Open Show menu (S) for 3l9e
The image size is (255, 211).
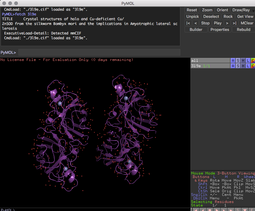(x=238, y=66)
